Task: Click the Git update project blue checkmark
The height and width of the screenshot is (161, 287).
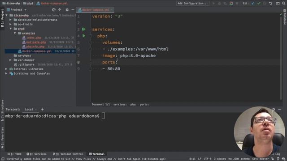Action: pos(253,3)
